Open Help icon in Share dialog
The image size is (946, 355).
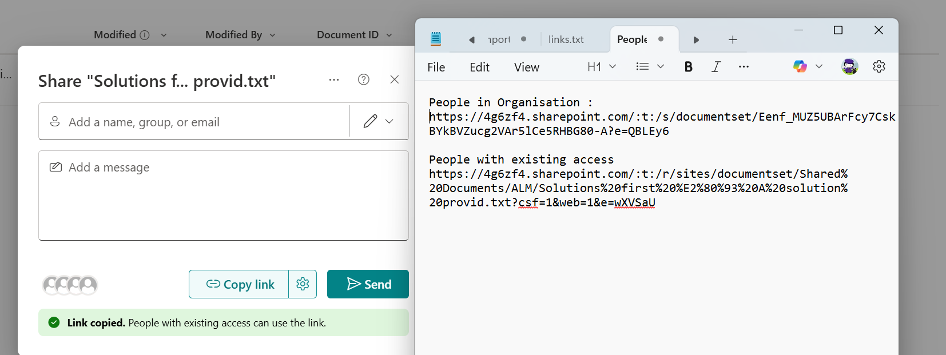[364, 79]
